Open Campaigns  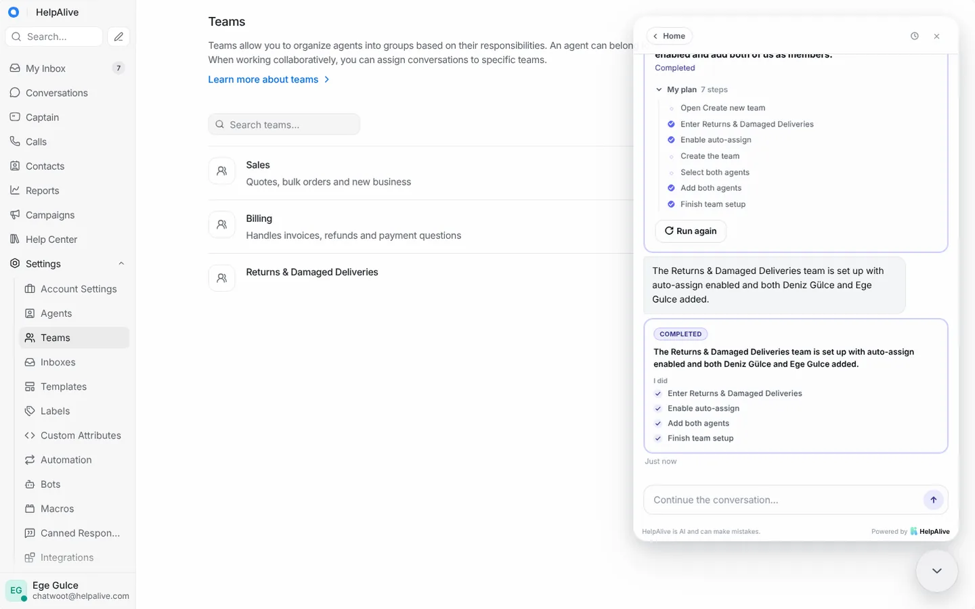[68, 215]
